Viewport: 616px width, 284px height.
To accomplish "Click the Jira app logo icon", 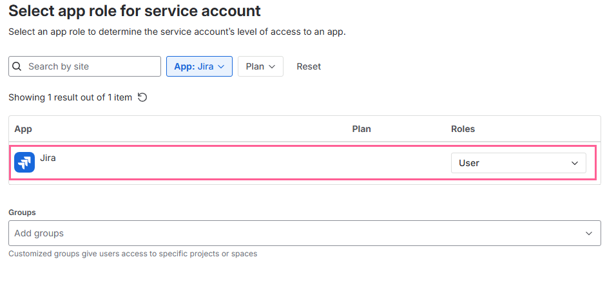I will click(x=24, y=163).
